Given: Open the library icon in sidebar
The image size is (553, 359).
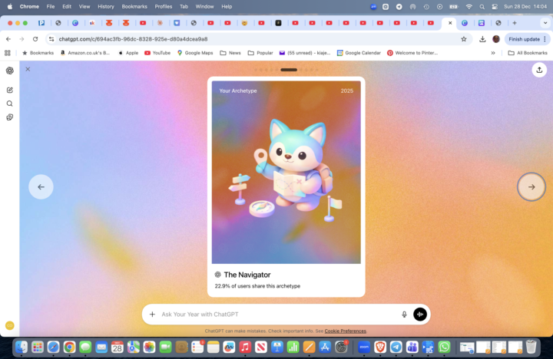Looking at the screenshot, I should pos(10,117).
